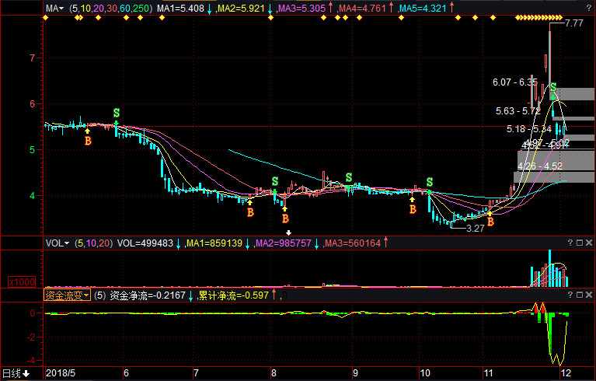Maximize the VOL sub-chart panel
This screenshot has width=596, height=381.
[580, 243]
